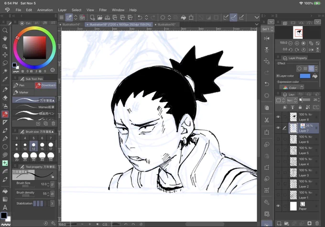Open Brush Size dynamics dropdown button
The width and height of the screenshot is (325, 227).
click(x=52, y=184)
